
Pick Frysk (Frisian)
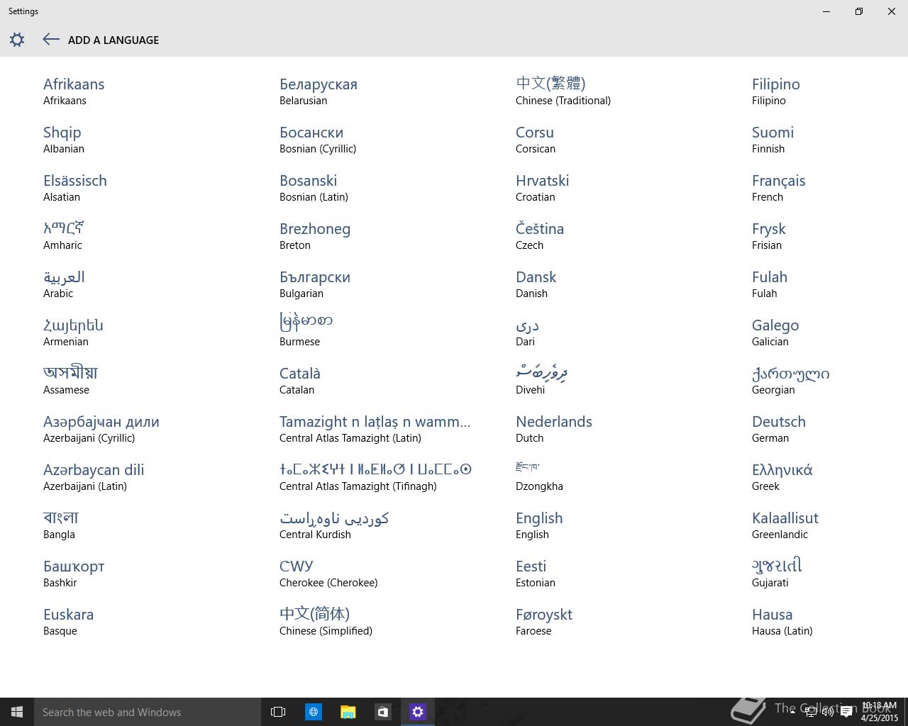(769, 236)
